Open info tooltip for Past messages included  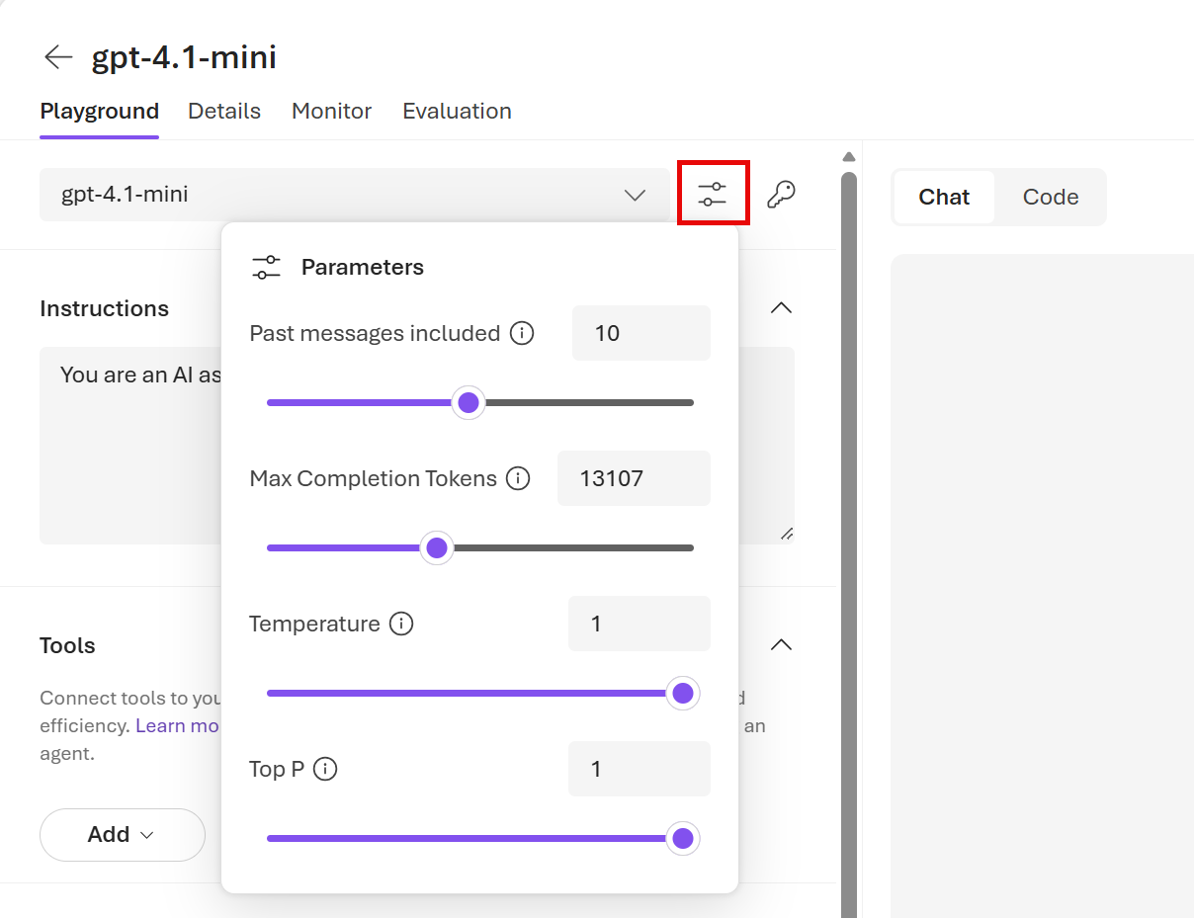tap(521, 333)
